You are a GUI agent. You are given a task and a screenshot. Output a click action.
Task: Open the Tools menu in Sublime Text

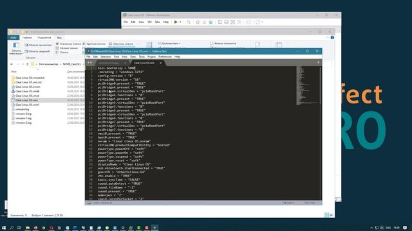click(142, 56)
